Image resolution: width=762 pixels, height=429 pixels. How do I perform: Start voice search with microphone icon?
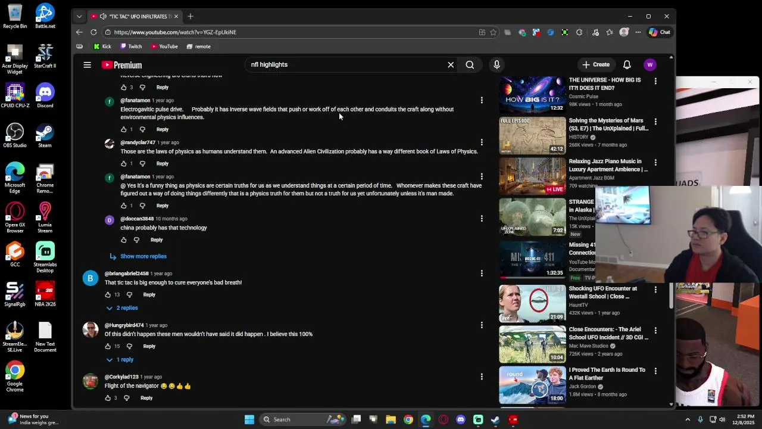click(496, 64)
